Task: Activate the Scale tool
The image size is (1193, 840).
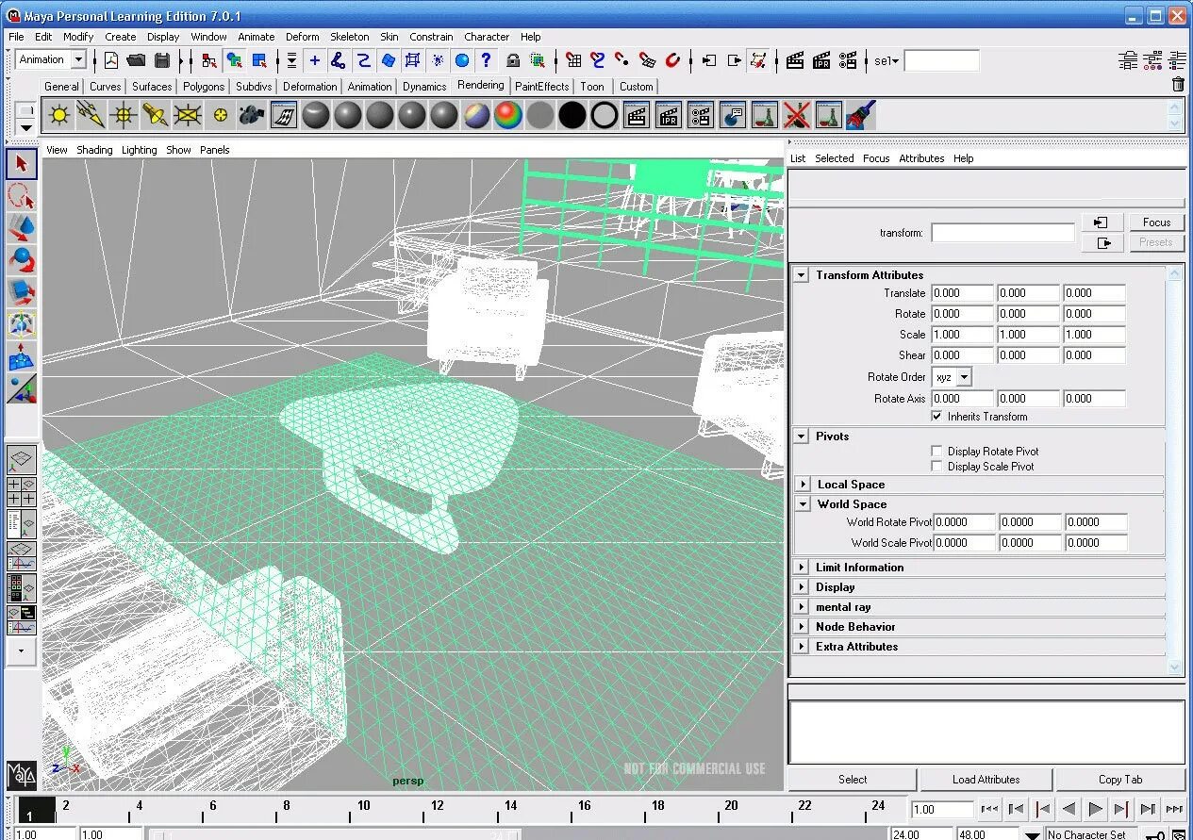Action: pos(22,292)
